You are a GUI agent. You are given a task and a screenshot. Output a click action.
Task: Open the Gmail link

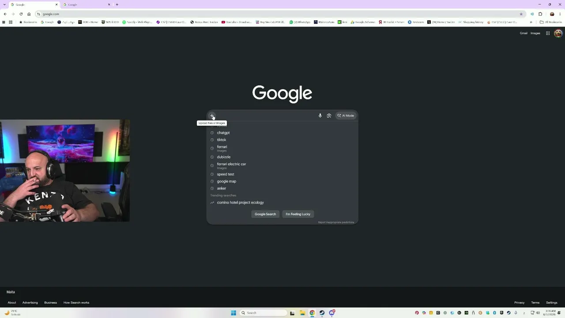pos(524,33)
